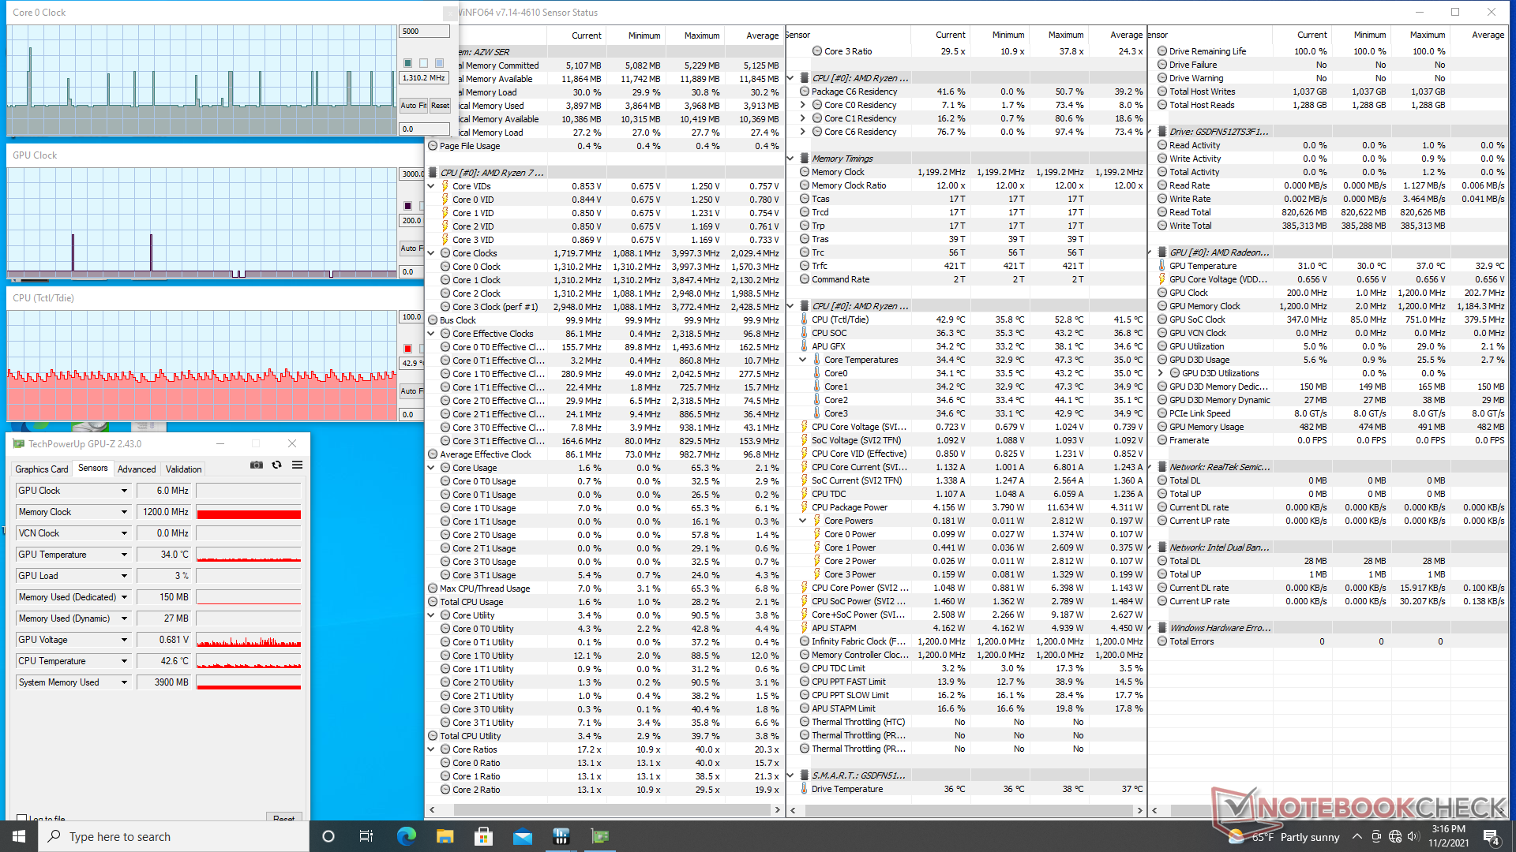Viewport: 1516px width, 852px height.
Task: Toggle the middle light style box in Core 0 Clock graph
Action: click(423, 63)
